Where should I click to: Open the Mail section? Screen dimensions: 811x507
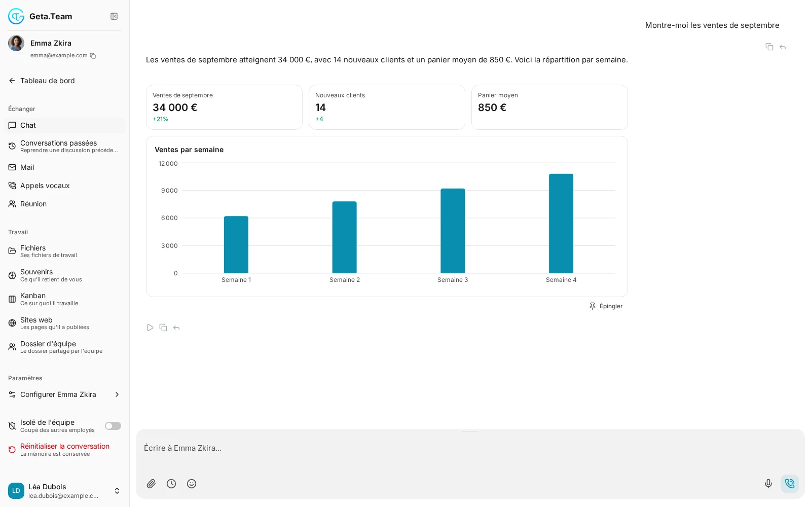pos(64,167)
